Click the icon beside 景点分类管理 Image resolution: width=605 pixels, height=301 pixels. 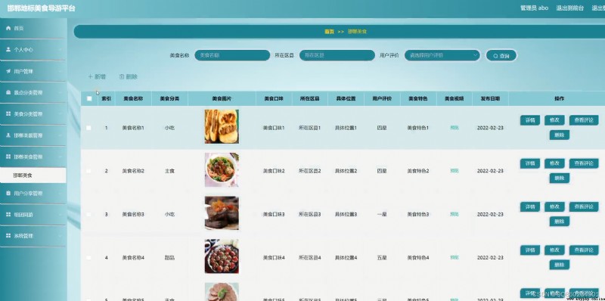pyautogui.click(x=8, y=92)
